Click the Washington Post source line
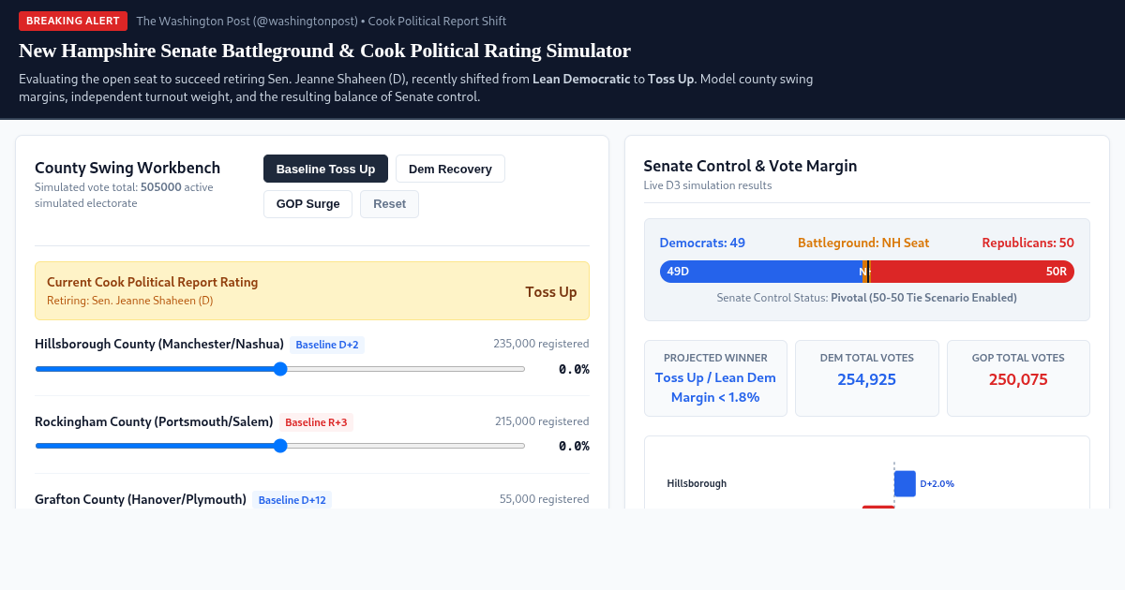Viewport: 1125px width, 590px height. point(322,21)
